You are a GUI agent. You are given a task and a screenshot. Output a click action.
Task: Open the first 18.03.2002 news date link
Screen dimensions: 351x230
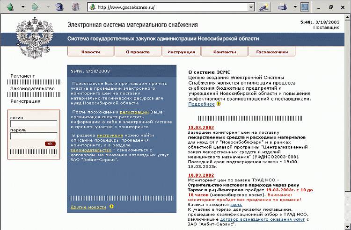click(201, 128)
